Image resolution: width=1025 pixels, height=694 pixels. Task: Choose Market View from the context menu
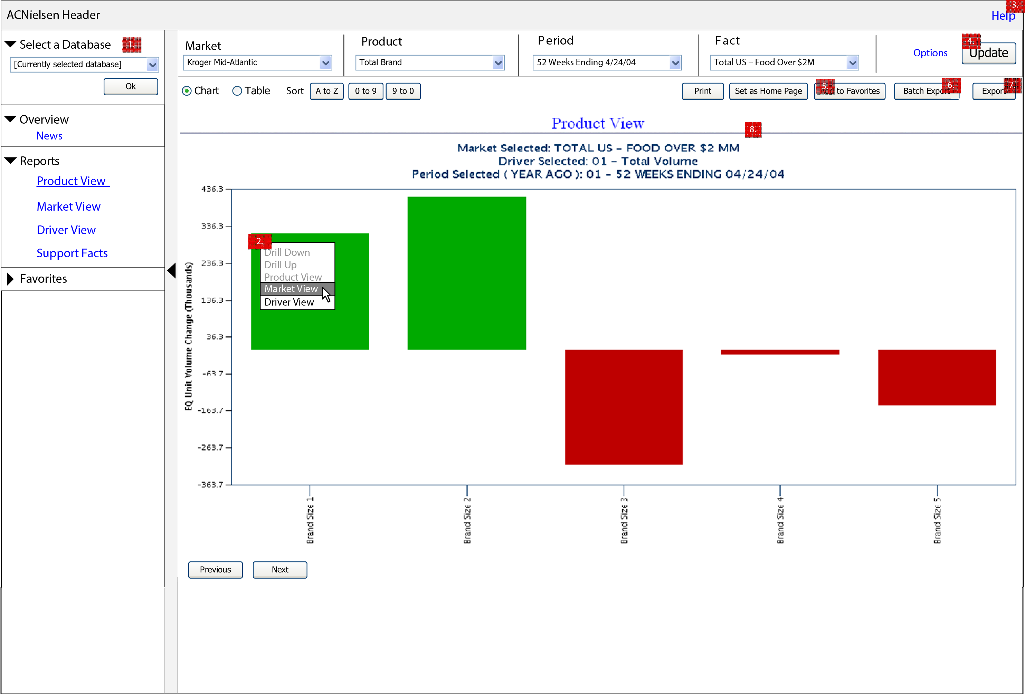tap(291, 288)
